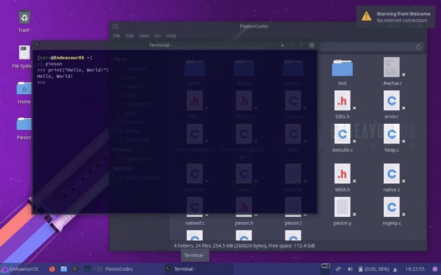Open the Edit menu in PiesonCodes
Screen dimensions: 441x275
click(x=130, y=36)
